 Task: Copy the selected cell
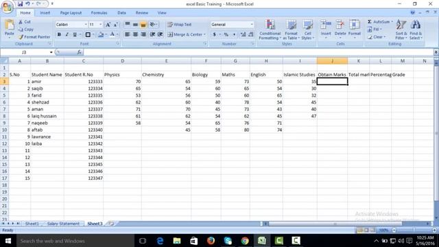click(26, 30)
